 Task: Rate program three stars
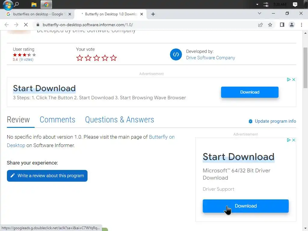click(x=97, y=58)
